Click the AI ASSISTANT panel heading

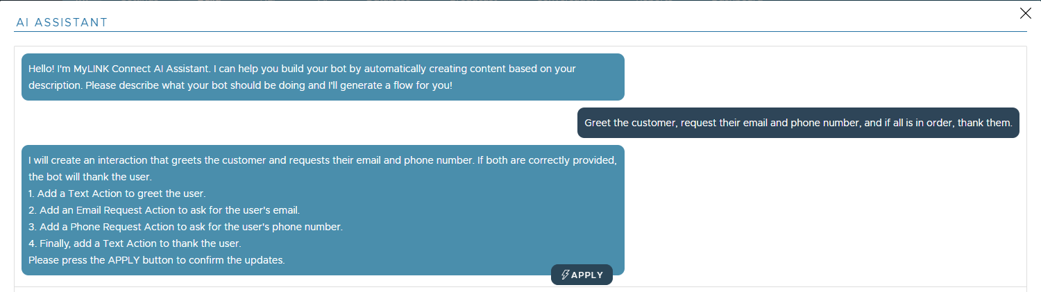[x=62, y=22]
